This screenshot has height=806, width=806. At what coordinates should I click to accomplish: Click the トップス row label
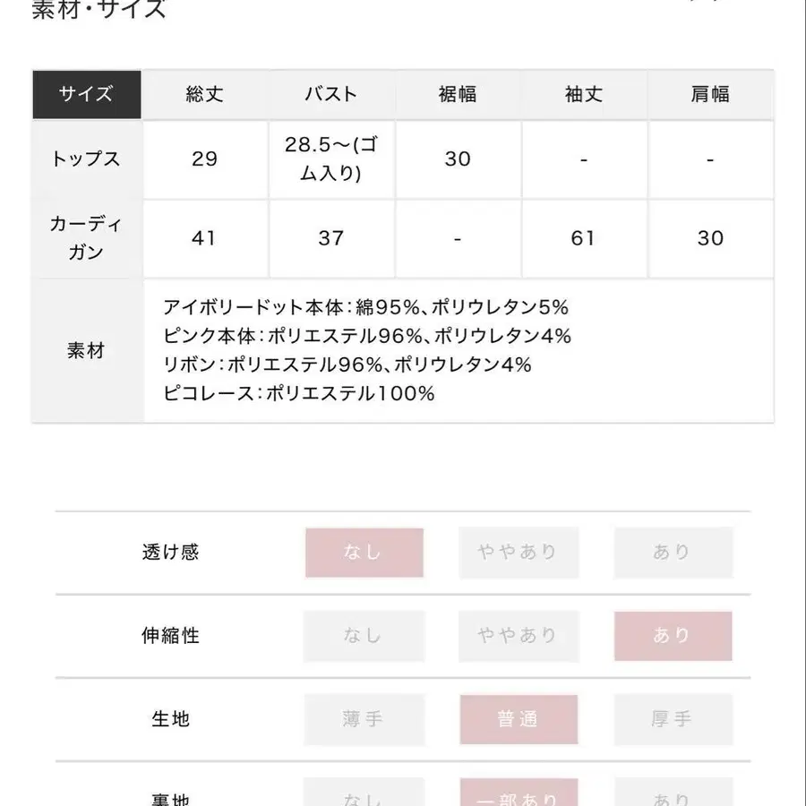coord(87,159)
